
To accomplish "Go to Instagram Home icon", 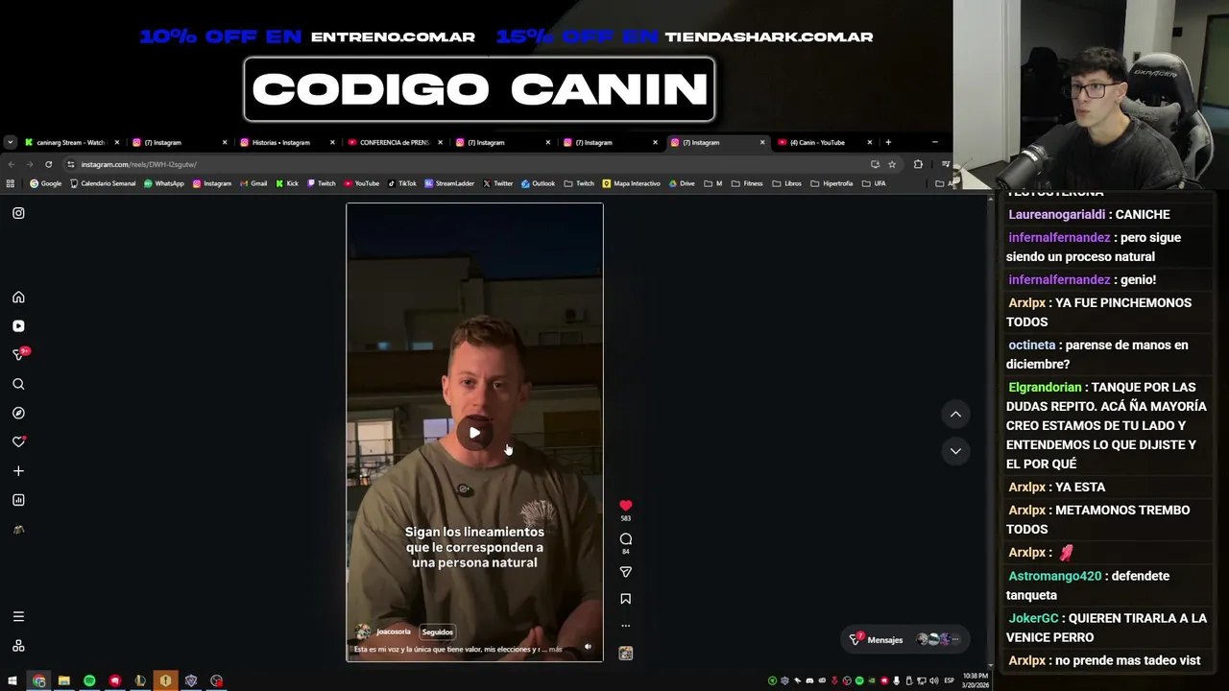I will [x=18, y=298].
